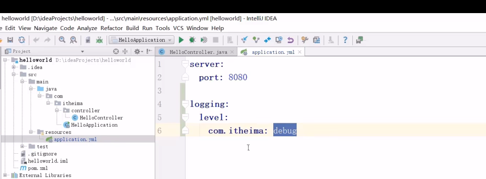Click the Redo arrow icon

[x=47, y=40]
